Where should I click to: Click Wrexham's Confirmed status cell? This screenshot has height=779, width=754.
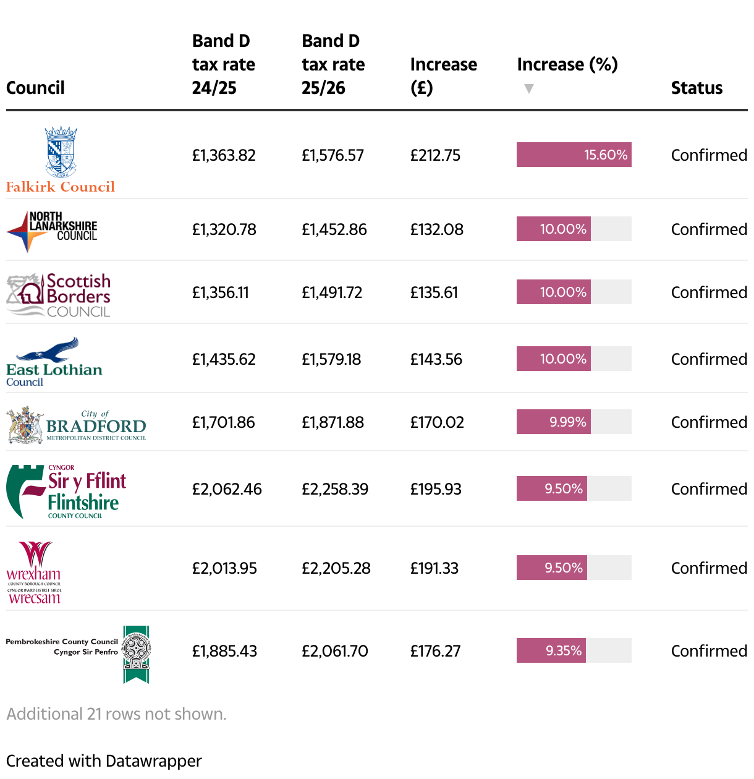tap(709, 568)
